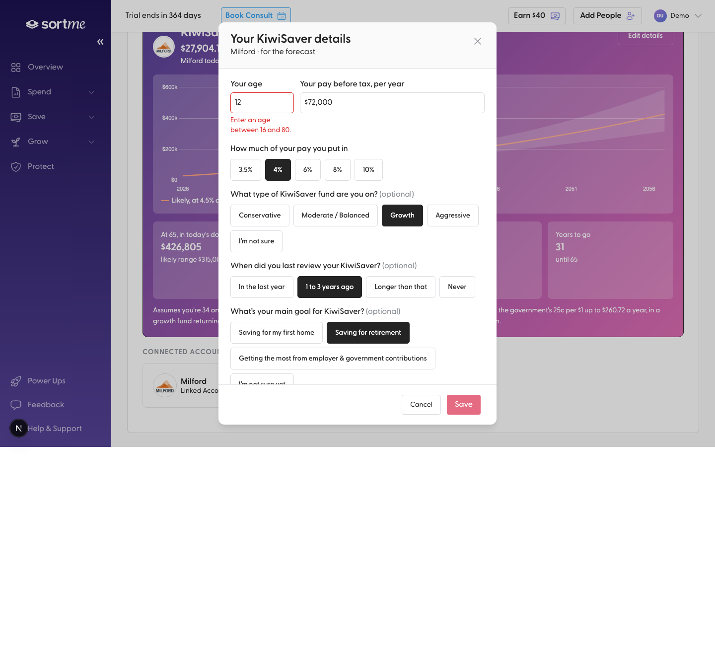Viewport: 715px width, 657px height.
Task: Click the Earn $40 button
Action: point(537,16)
